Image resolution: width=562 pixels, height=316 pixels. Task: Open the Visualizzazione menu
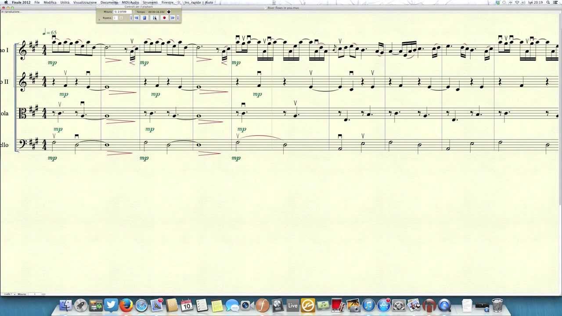click(85, 2)
